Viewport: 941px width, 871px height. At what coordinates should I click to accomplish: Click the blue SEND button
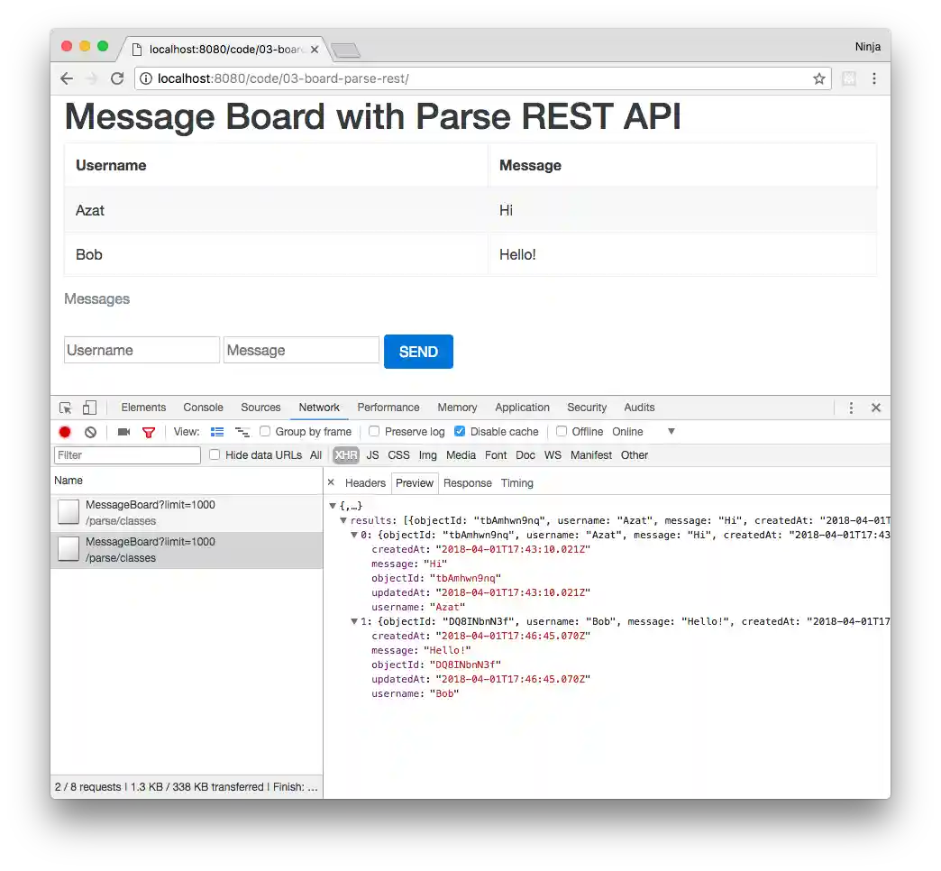[x=418, y=352]
